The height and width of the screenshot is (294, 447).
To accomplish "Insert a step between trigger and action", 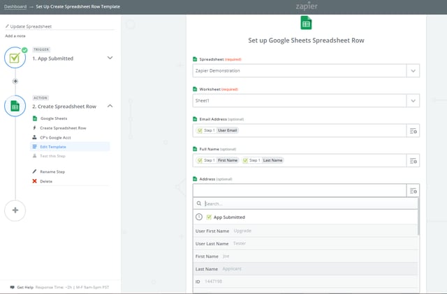I will [15, 82].
